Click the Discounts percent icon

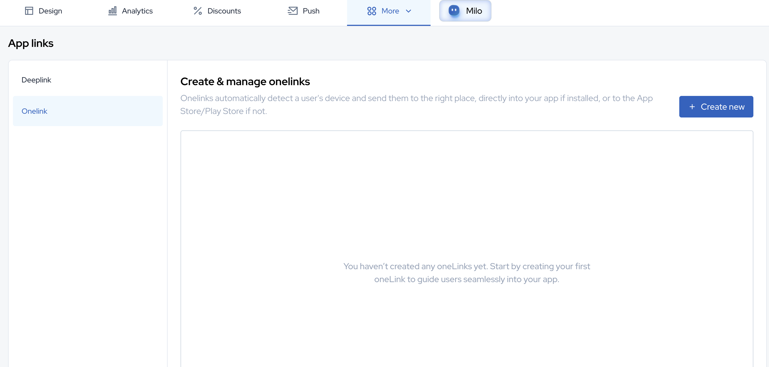point(198,11)
